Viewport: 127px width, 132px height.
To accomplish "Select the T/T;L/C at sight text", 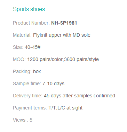I will 65,108.
